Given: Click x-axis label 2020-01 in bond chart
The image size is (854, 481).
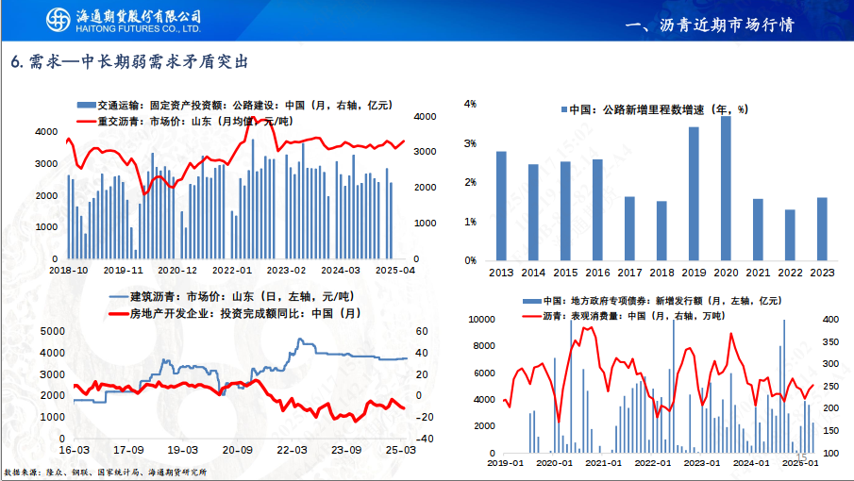Looking at the screenshot, I should tap(555, 463).
